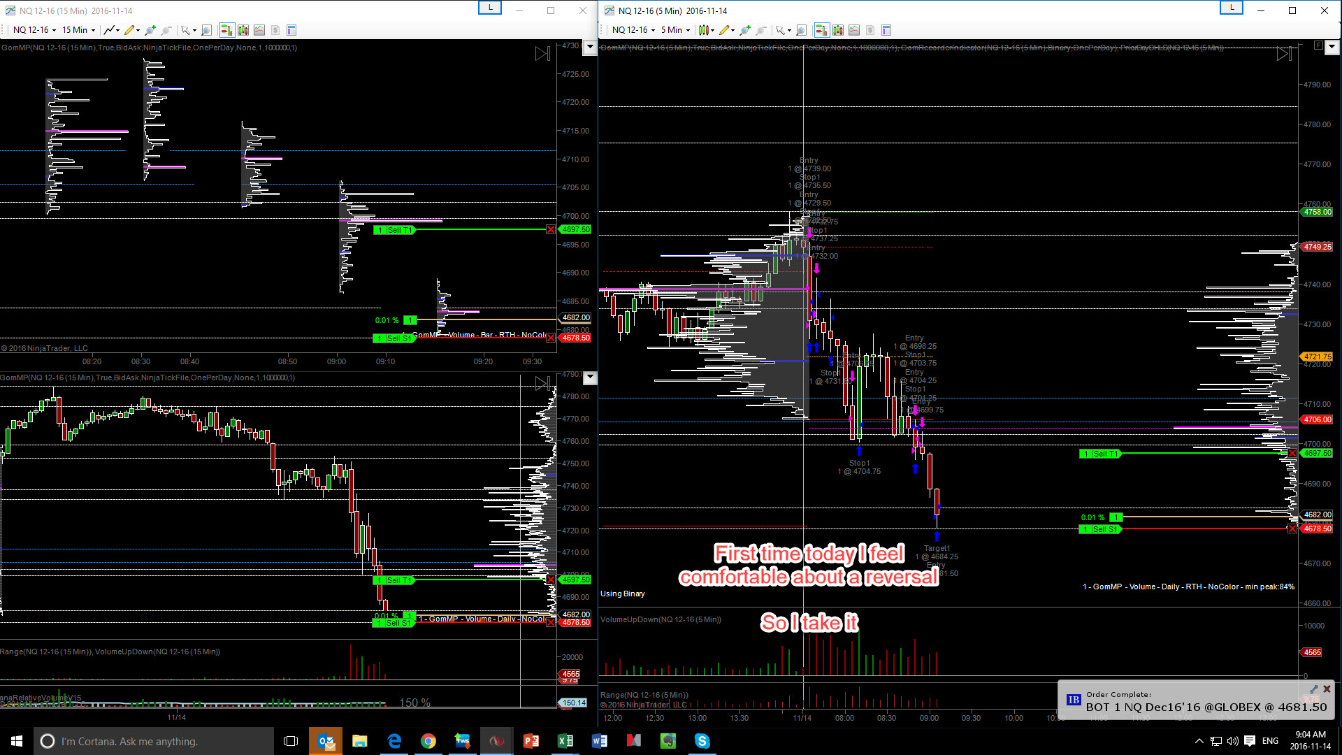
Task: Open PowerPoint from taskbar
Action: coord(531,741)
